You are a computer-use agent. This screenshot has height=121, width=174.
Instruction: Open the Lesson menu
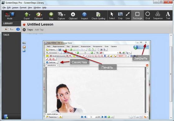coord(15,8)
